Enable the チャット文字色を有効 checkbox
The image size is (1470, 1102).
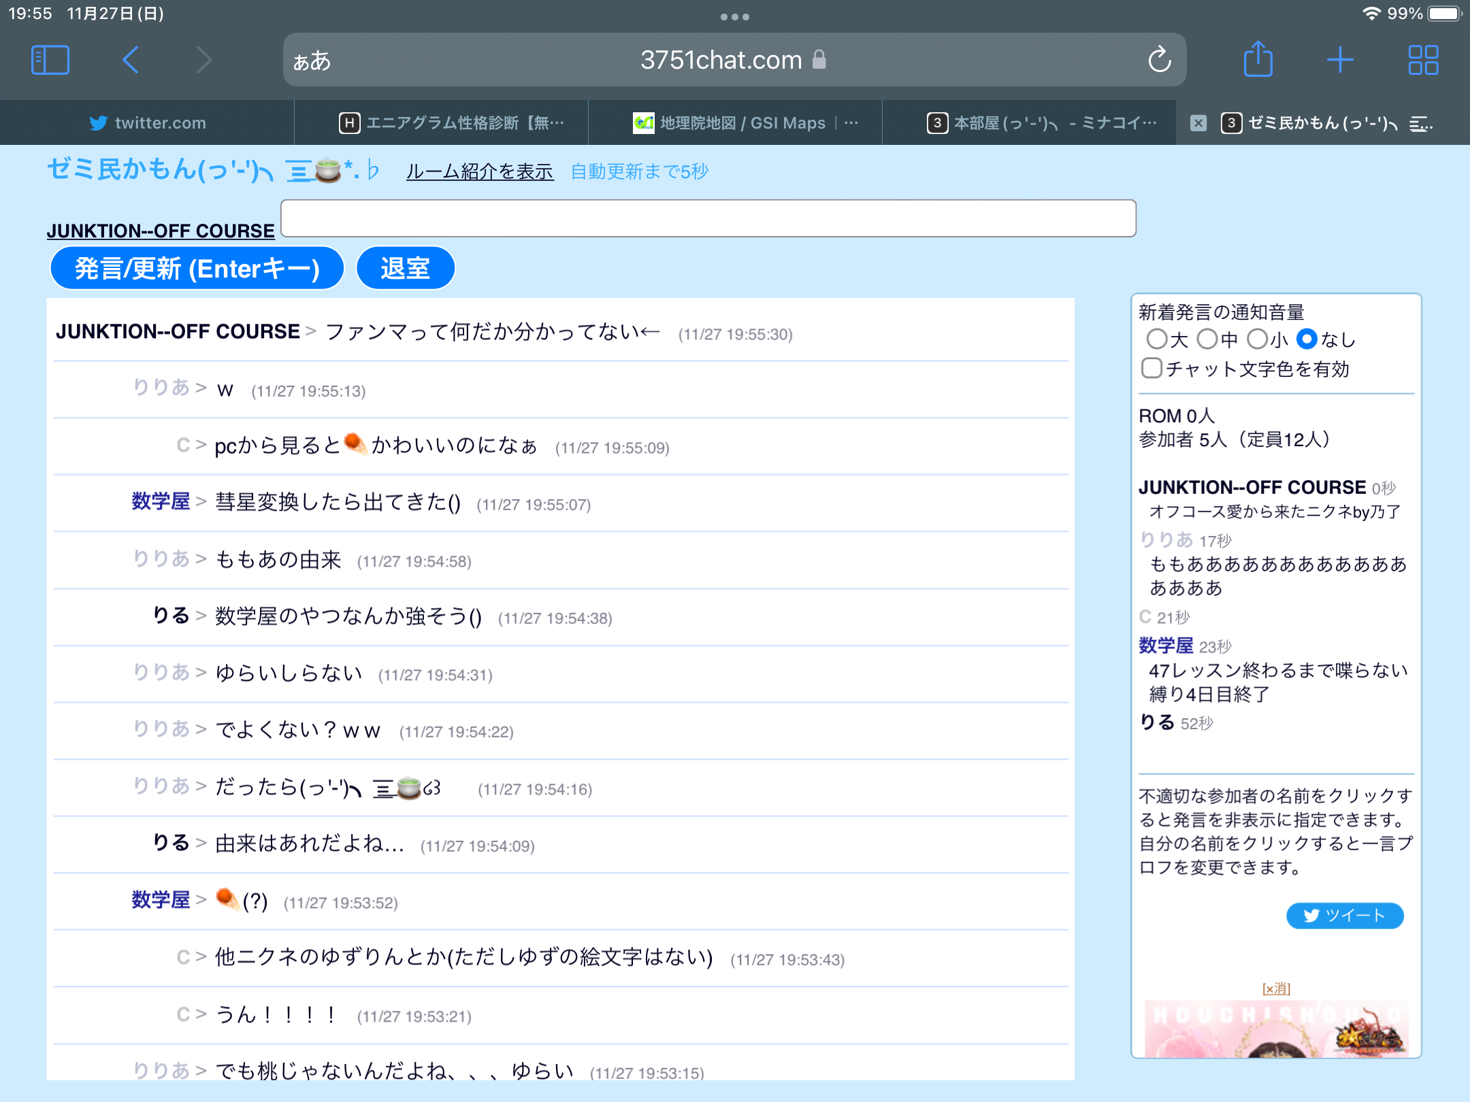click(1151, 368)
